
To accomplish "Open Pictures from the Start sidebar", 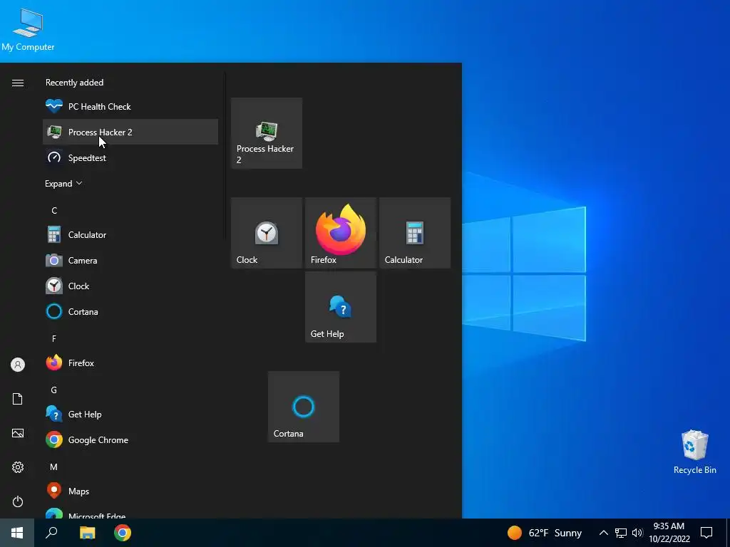I will tap(18, 433).
